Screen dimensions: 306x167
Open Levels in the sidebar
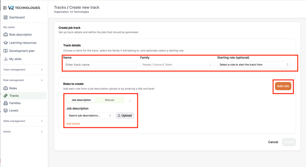click(24, 111)
